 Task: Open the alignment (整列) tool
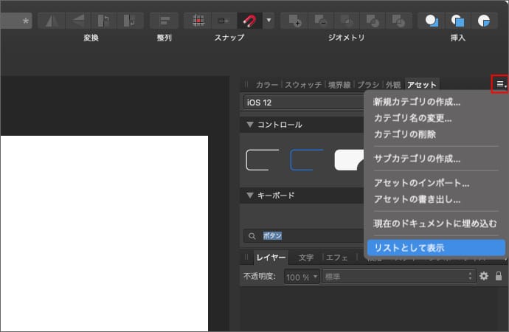pos(164,20)
